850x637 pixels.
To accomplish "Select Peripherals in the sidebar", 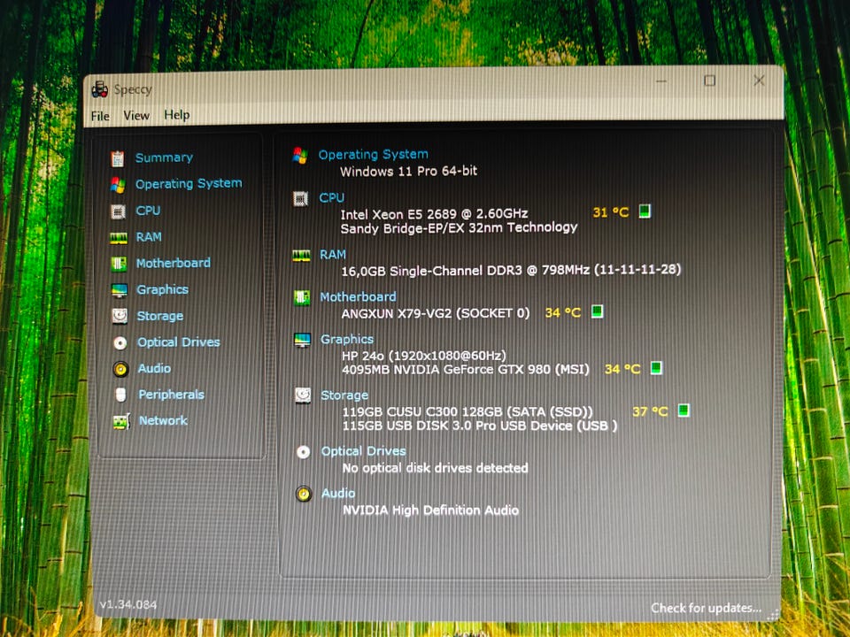I will click(172, 395).
